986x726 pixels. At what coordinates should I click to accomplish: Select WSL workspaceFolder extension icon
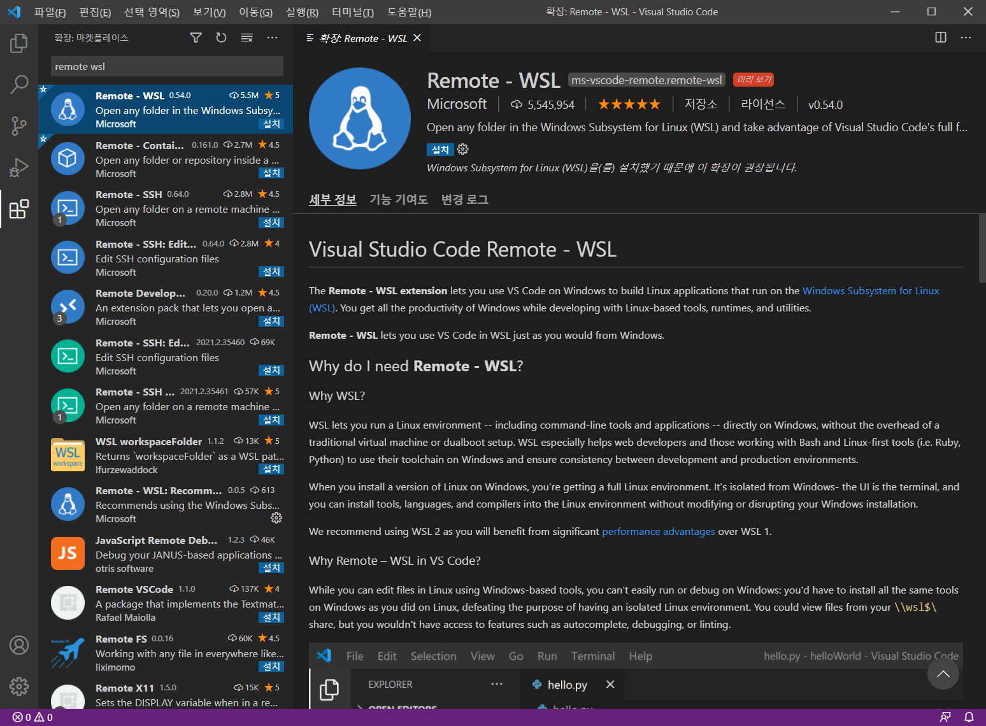pyautogui.click(x=68, y=455)
